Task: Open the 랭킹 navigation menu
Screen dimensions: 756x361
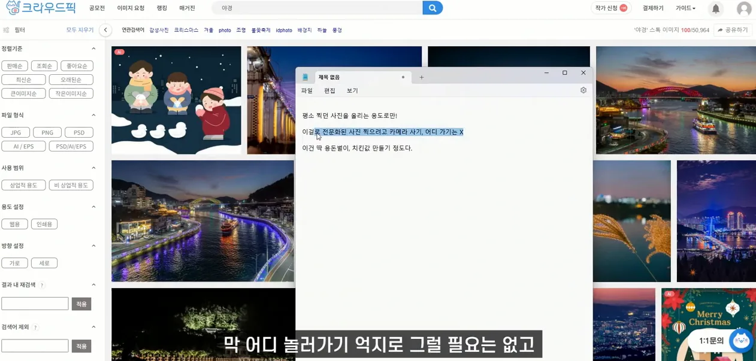Action: (162, 8)
